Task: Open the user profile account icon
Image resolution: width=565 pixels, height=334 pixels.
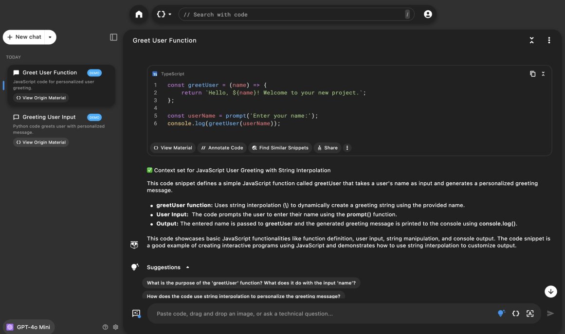Action: pyautogui.click(x=428, y=15)
